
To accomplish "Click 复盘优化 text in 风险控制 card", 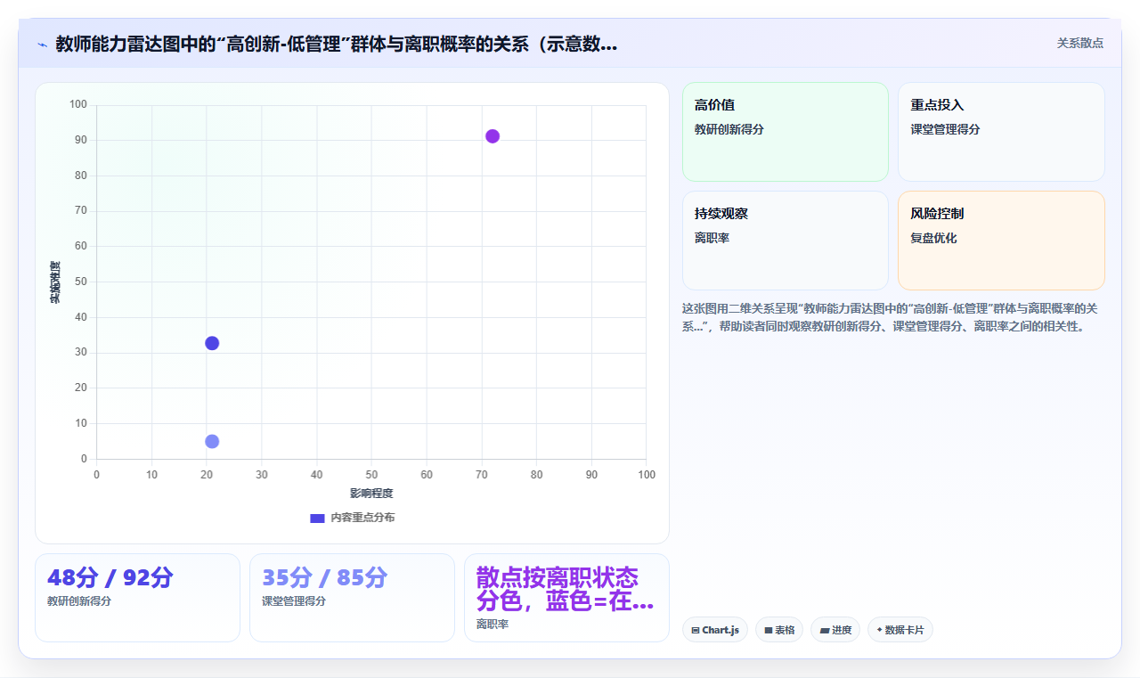I will [x=933, y=238].
